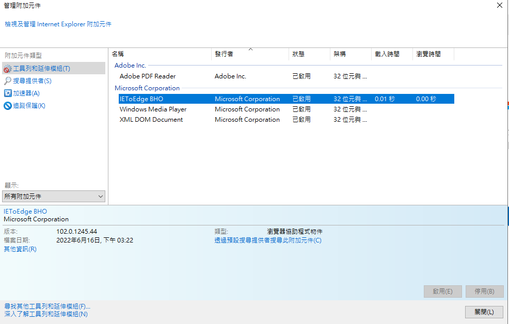Image resolution: width=509 pixels, height=324 pixels.
Task: Open the 其他資訊(R) link
Action: 20,249
